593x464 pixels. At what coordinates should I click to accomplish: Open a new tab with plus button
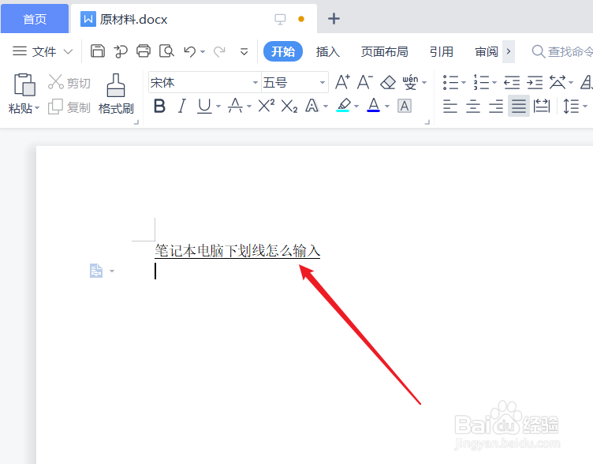pyautogui.click(x=334, y=19)
